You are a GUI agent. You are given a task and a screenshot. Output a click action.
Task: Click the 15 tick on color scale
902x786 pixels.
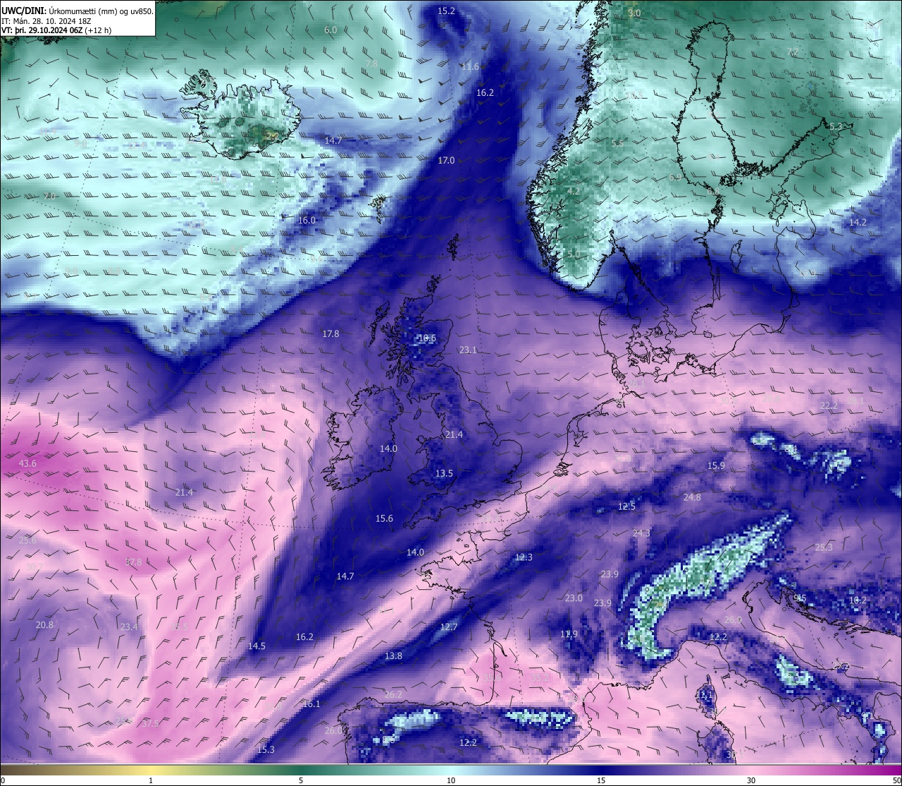coord(601,780)
